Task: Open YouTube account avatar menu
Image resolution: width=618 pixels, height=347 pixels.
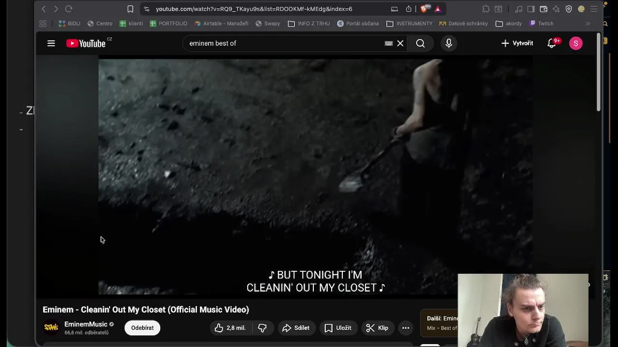Action: [x=576, y=43]
